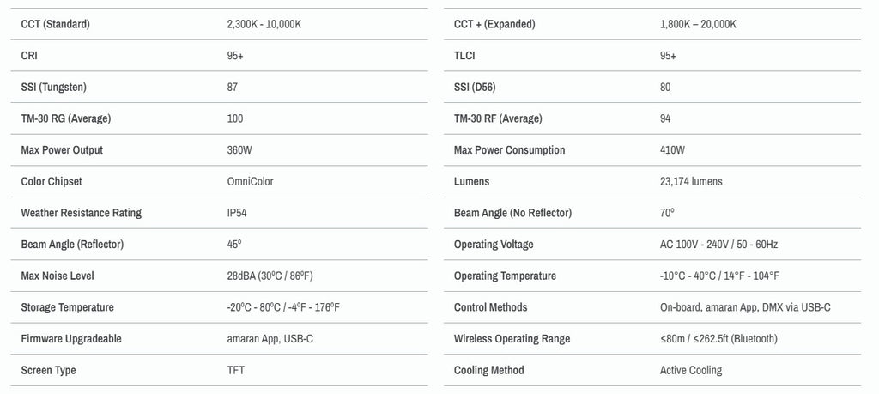Click the Weather Resistance Rating label
The image size is (879, 394).
(82, 213)
